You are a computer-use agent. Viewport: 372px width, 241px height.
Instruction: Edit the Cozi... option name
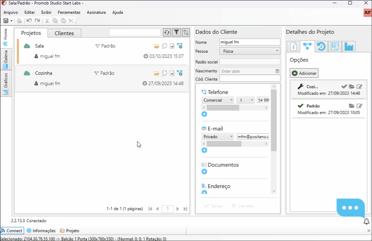(x=359, y=86)
